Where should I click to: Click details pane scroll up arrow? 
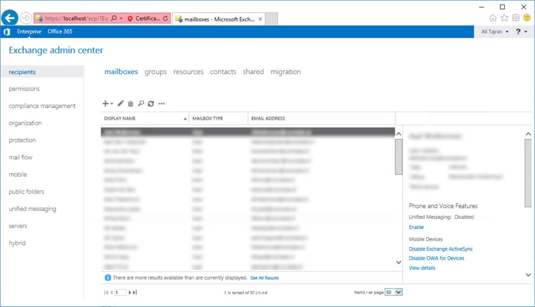[x=528, y=134]
